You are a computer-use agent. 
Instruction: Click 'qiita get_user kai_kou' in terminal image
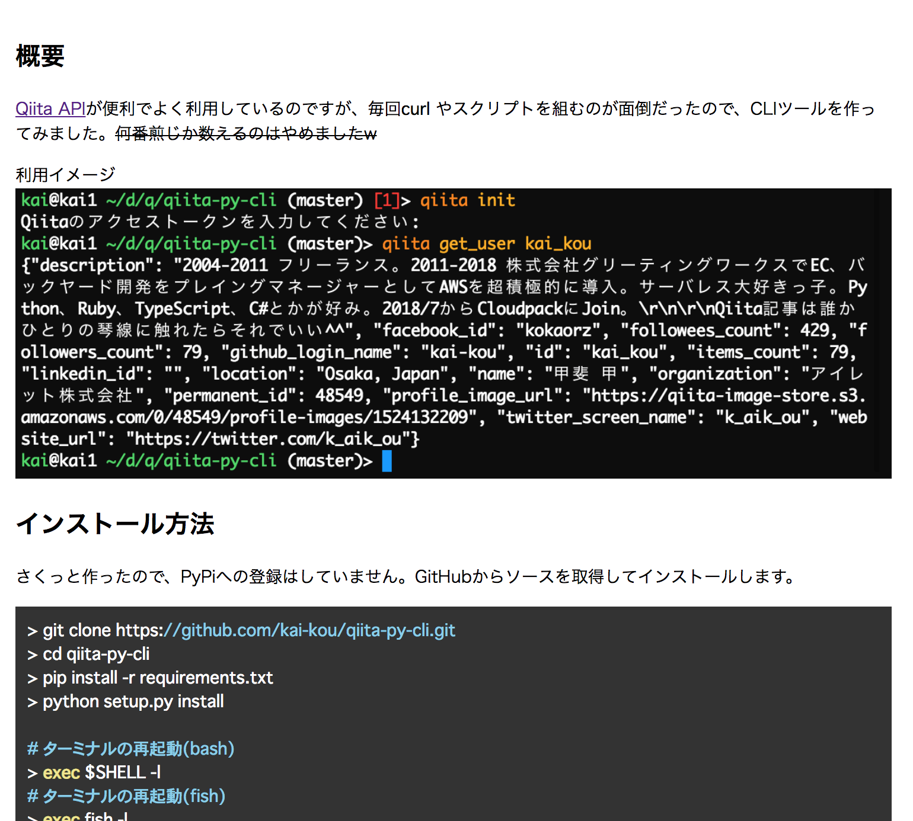tap(487, 243)
